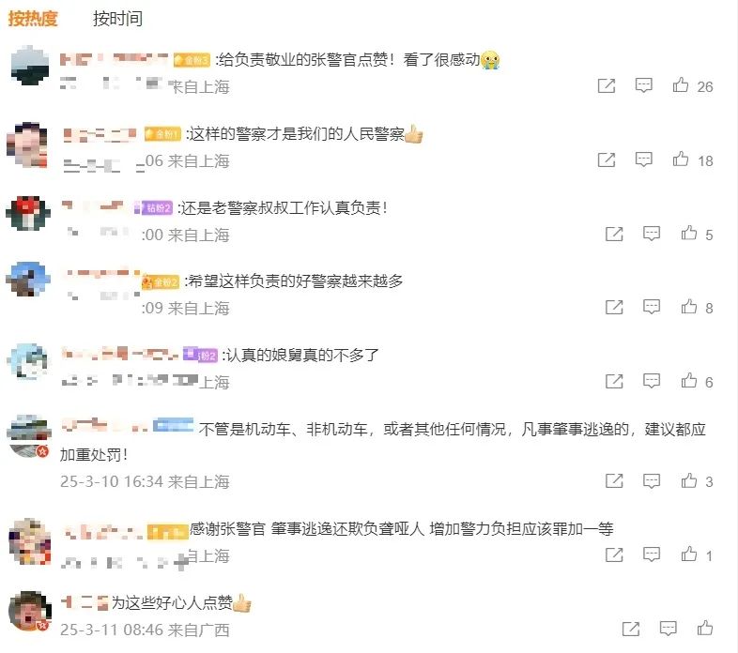The height and width of the screenshot is (653, 738).
Task: Click the 金粉 badge on second comment
Action: (x=162, y=134)
